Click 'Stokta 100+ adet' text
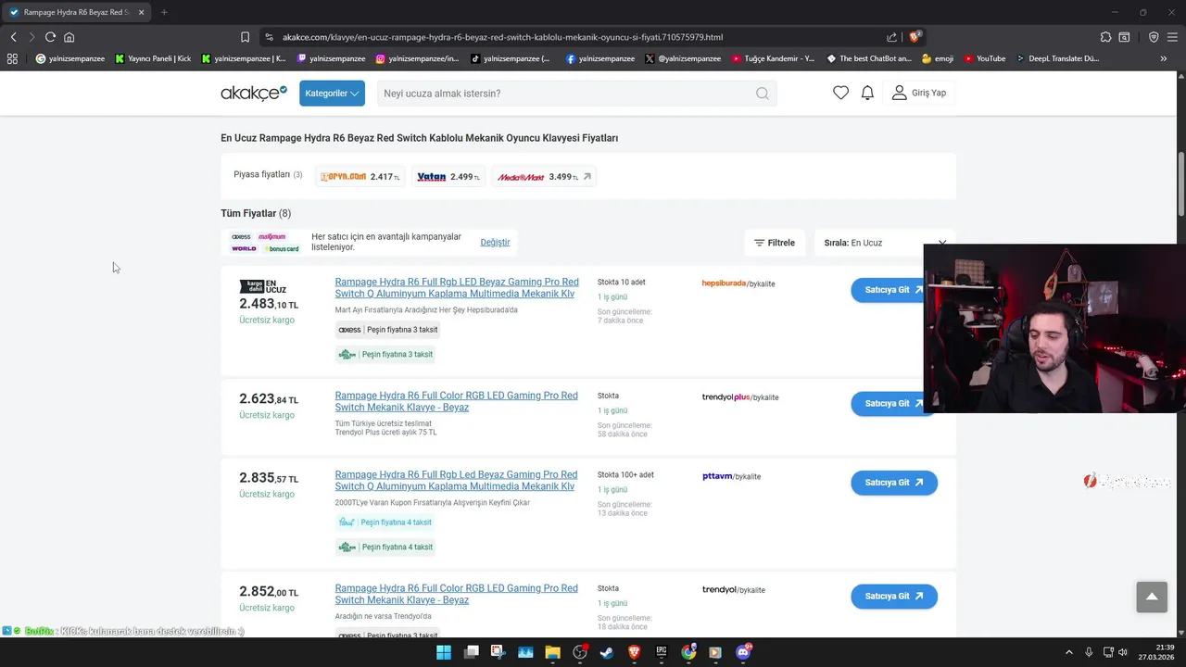The height and width of the screenshot is (667, 1186). coord(625,475)
